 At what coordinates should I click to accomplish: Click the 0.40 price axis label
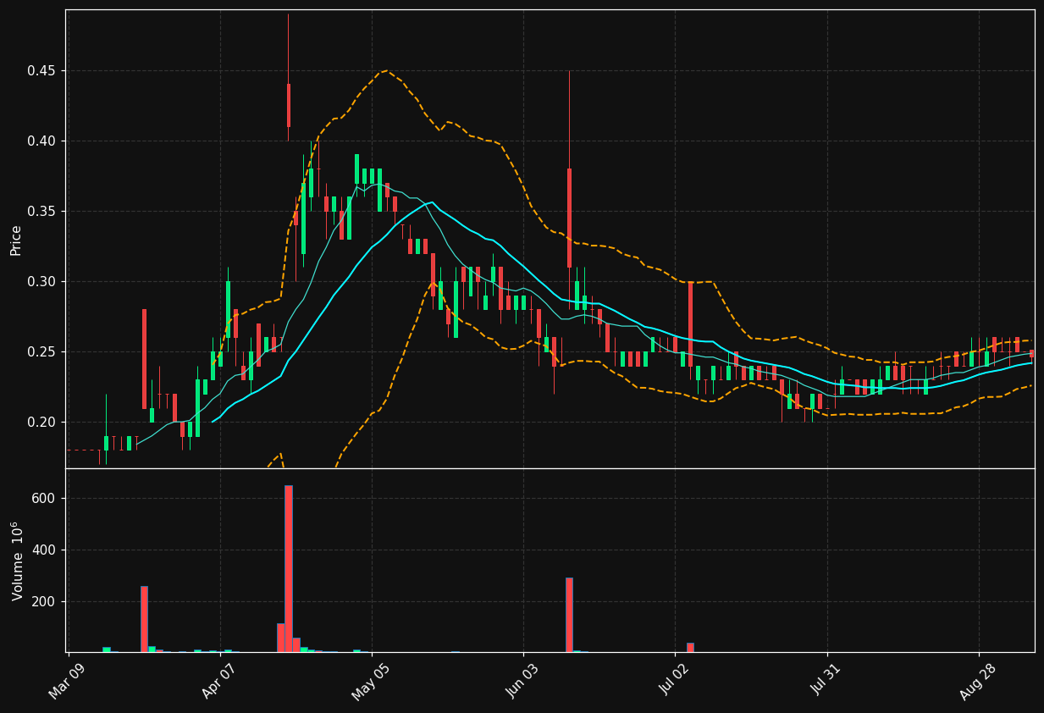coord(42,141)
